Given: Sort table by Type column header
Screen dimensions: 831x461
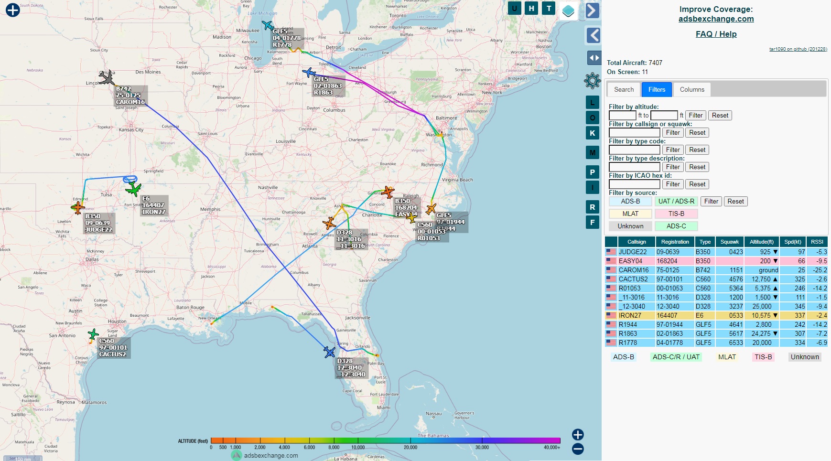Looking at the screenshot, I should [705, 242].
